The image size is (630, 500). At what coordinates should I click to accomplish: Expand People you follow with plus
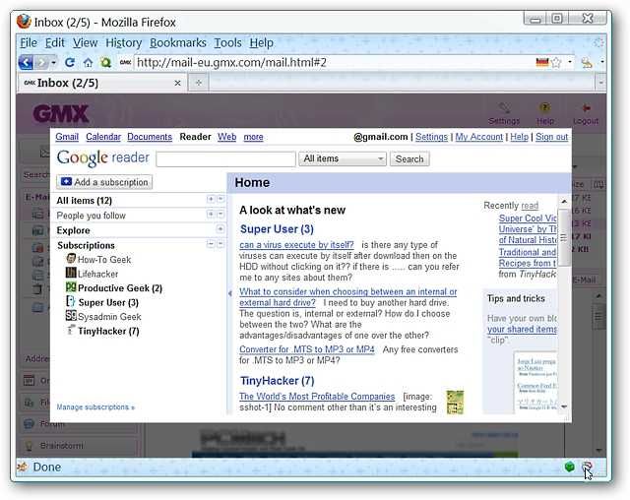[x=210, y=214]
